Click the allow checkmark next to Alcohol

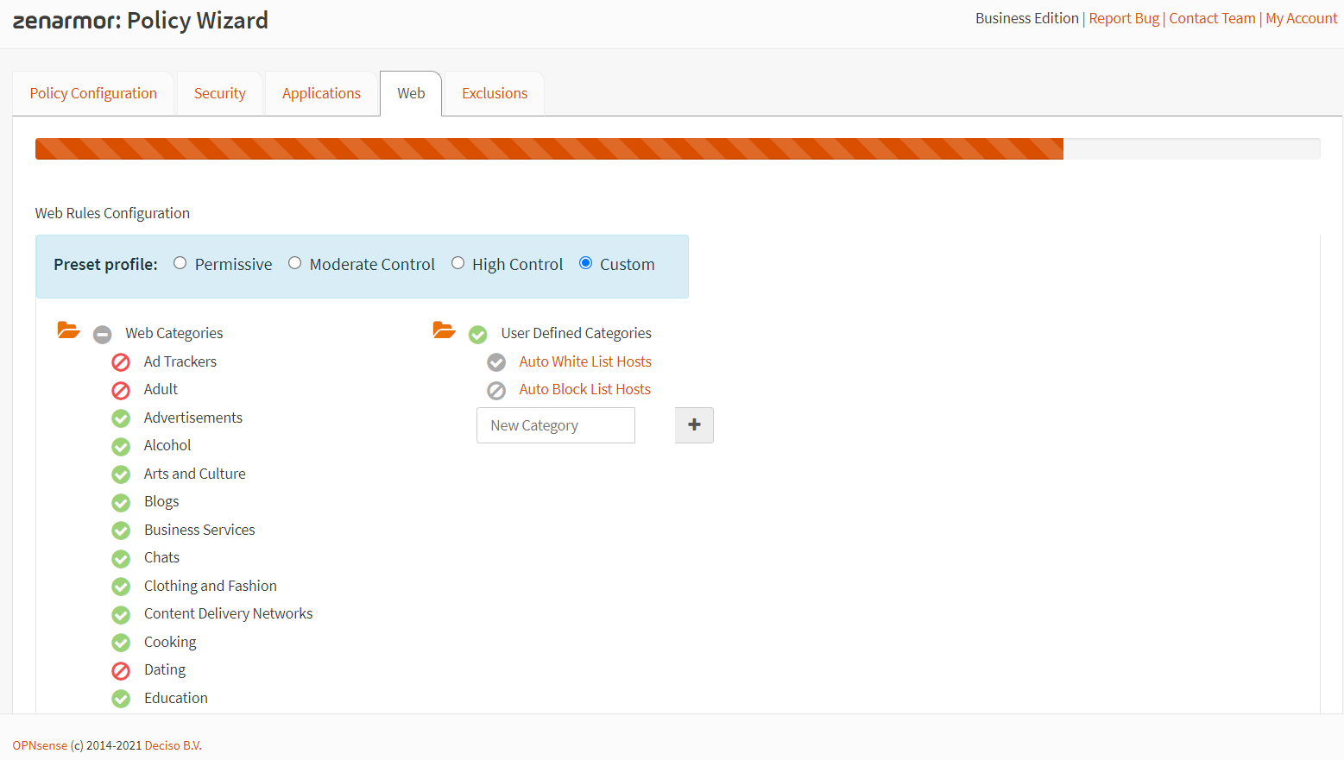120,446
